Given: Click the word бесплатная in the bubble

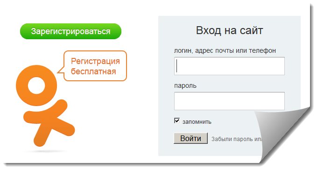Looking at the screenshot, I should [x=93, y=71].
